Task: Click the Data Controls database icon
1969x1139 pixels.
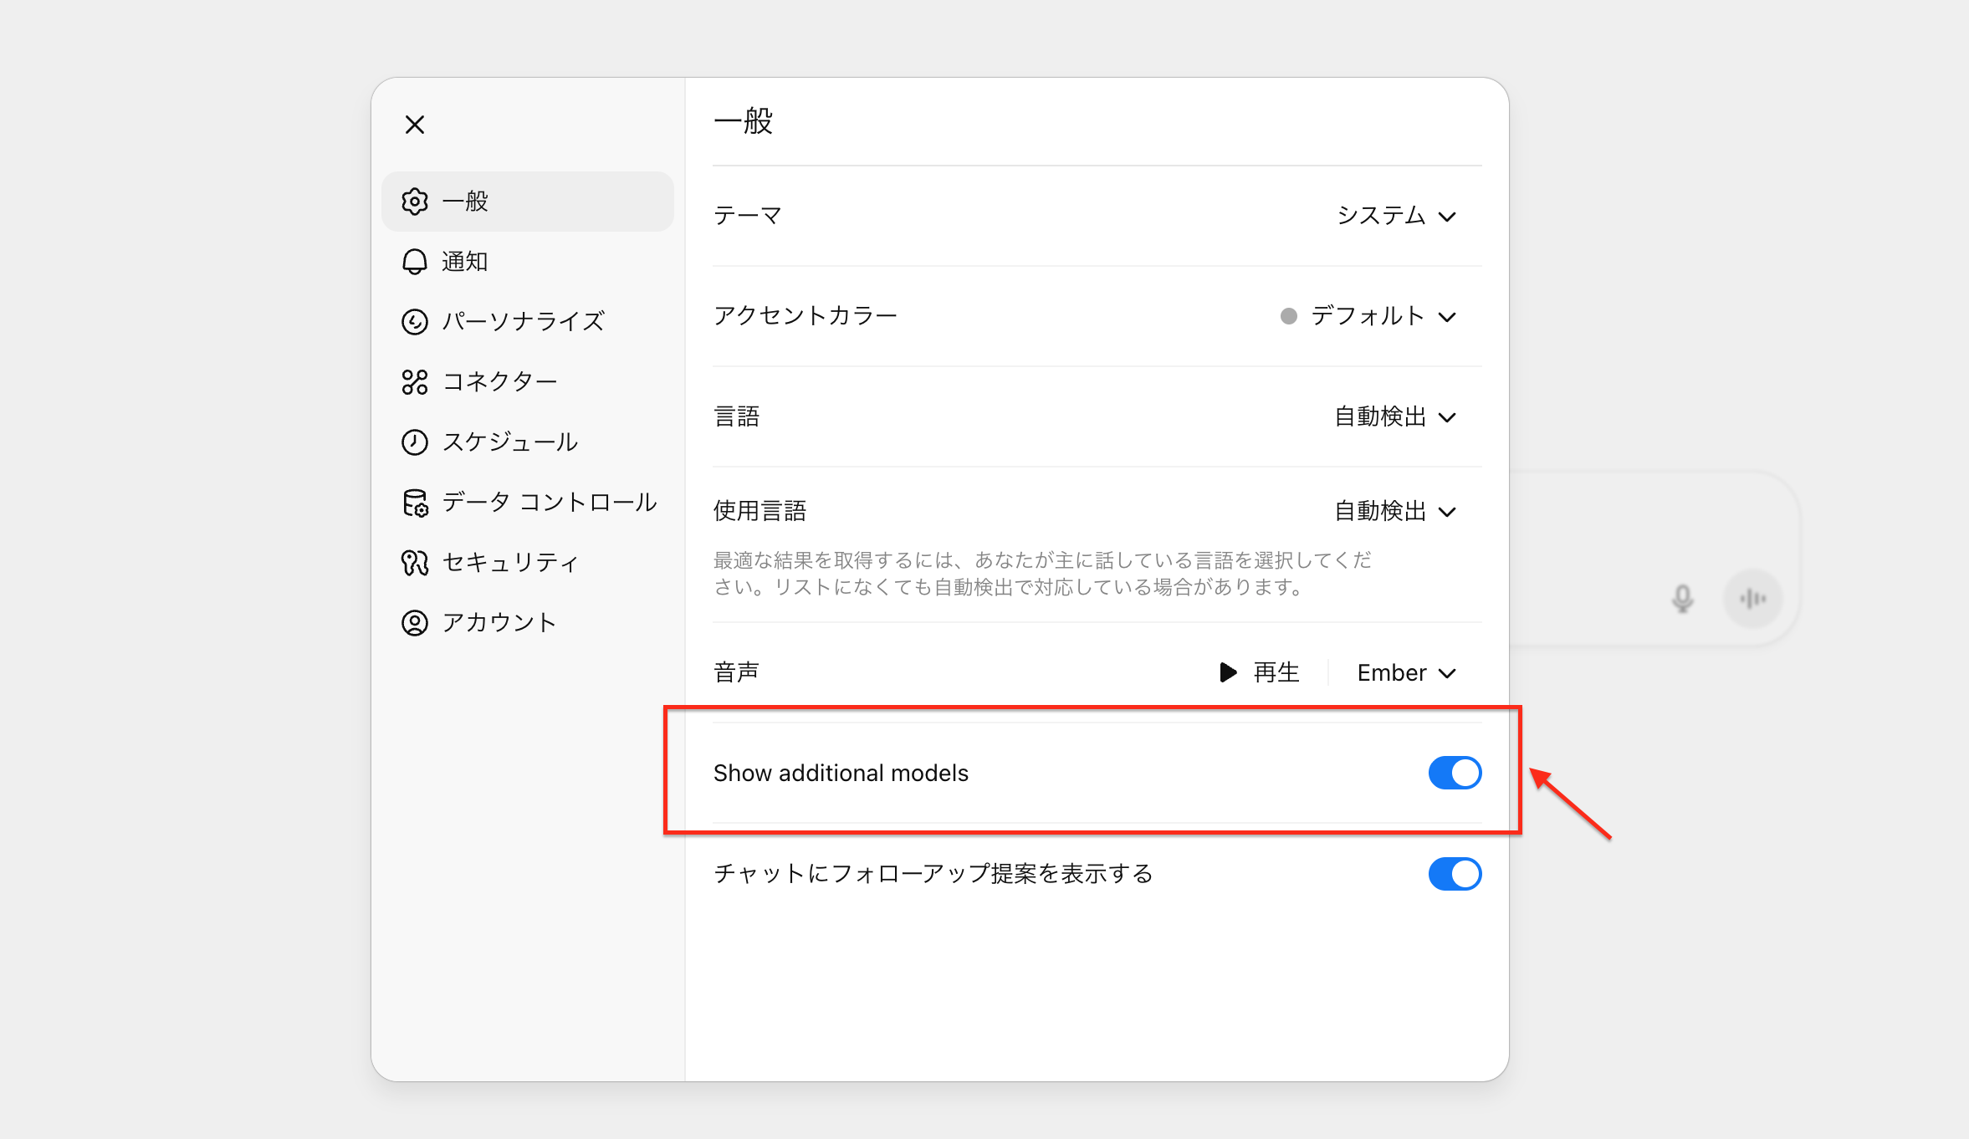Action: pyautogui.click(x=415, y=503)
